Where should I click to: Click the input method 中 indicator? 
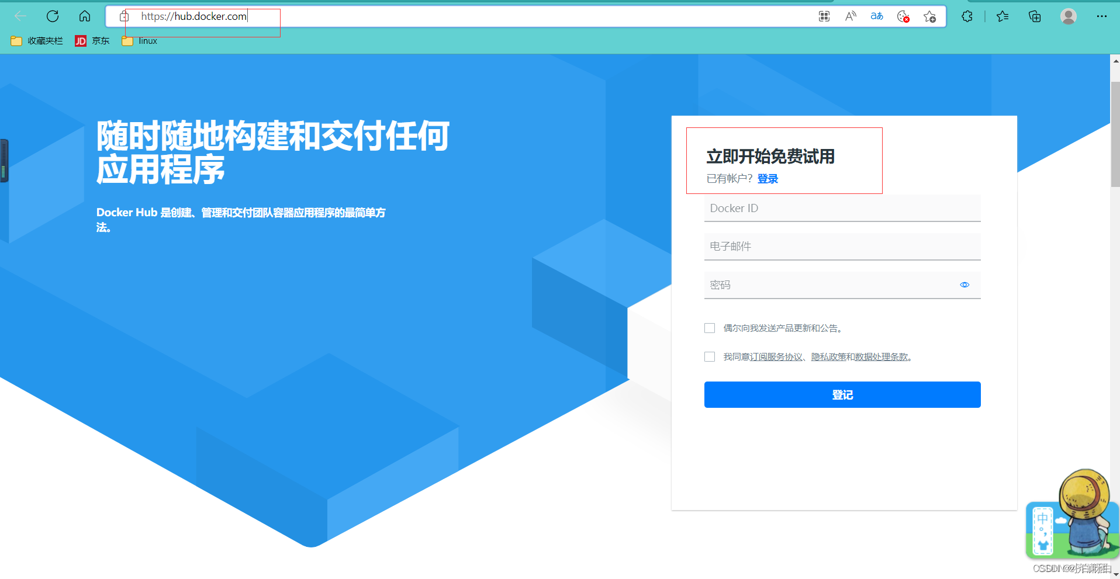1043,518
